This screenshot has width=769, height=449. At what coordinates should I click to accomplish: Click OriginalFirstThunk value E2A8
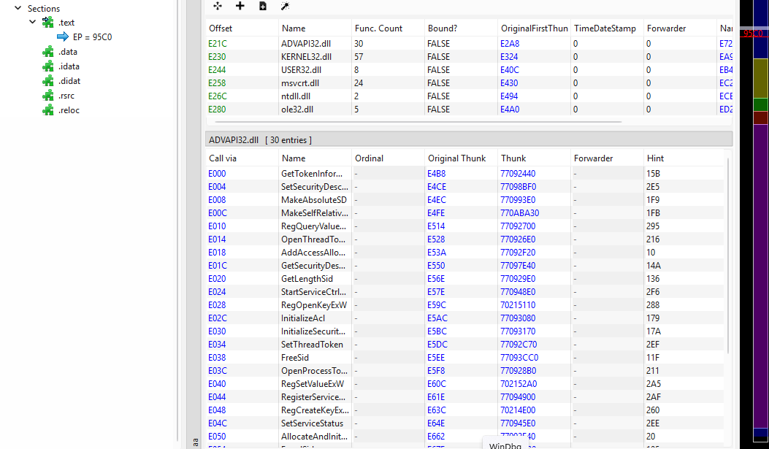[x=510, y=44]
